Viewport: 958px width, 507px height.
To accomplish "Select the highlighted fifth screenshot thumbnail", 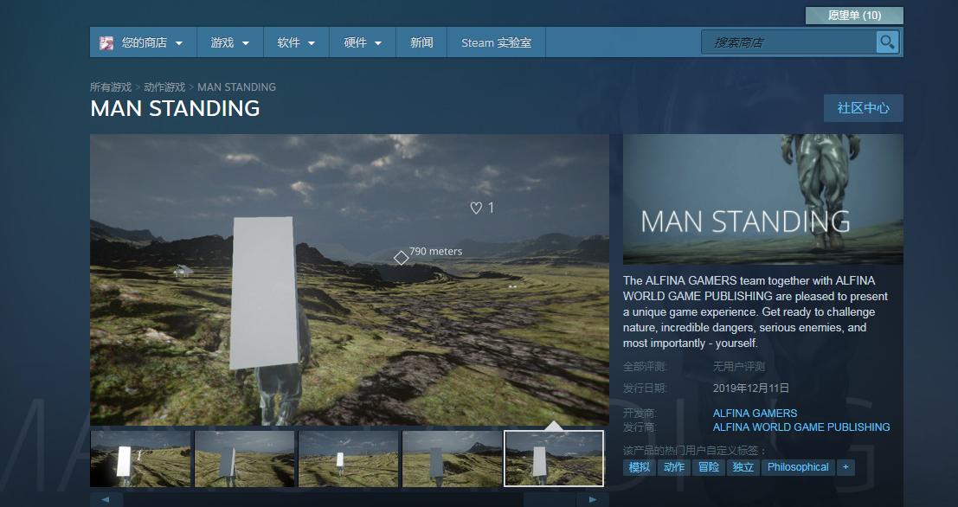I will (554, 459).
